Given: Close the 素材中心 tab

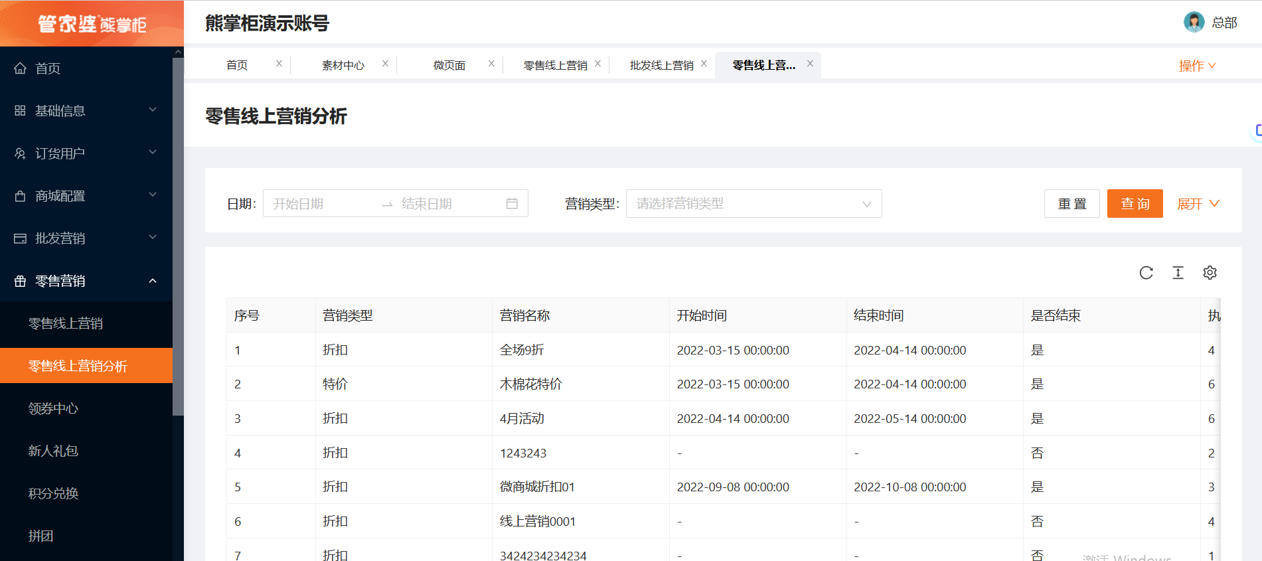Looking at the screenshot, I should [385, 64].
